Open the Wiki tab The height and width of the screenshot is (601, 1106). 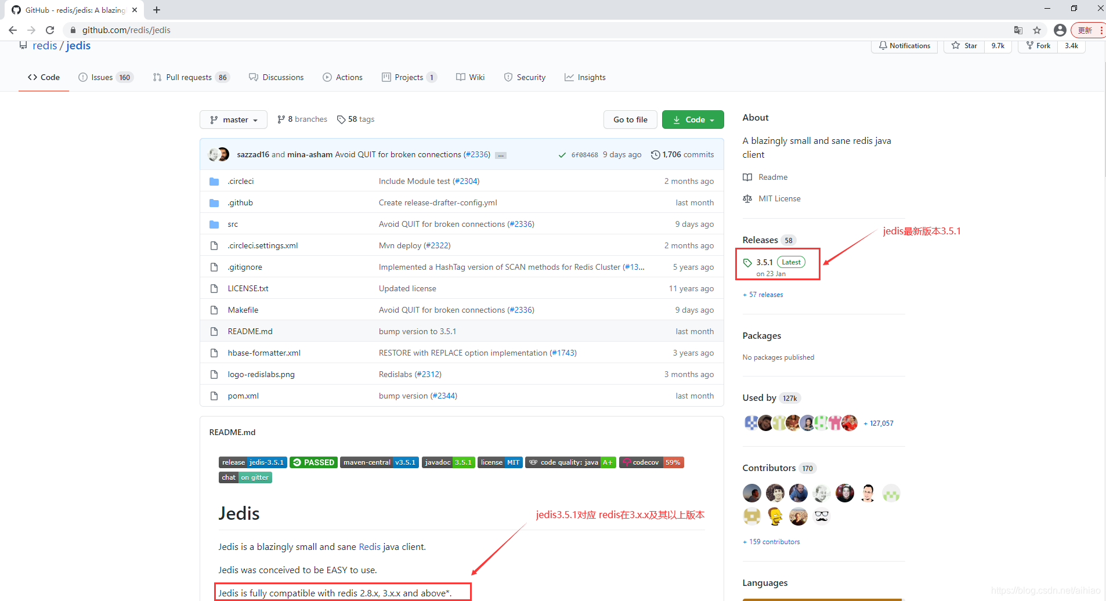tap(471, 77)
